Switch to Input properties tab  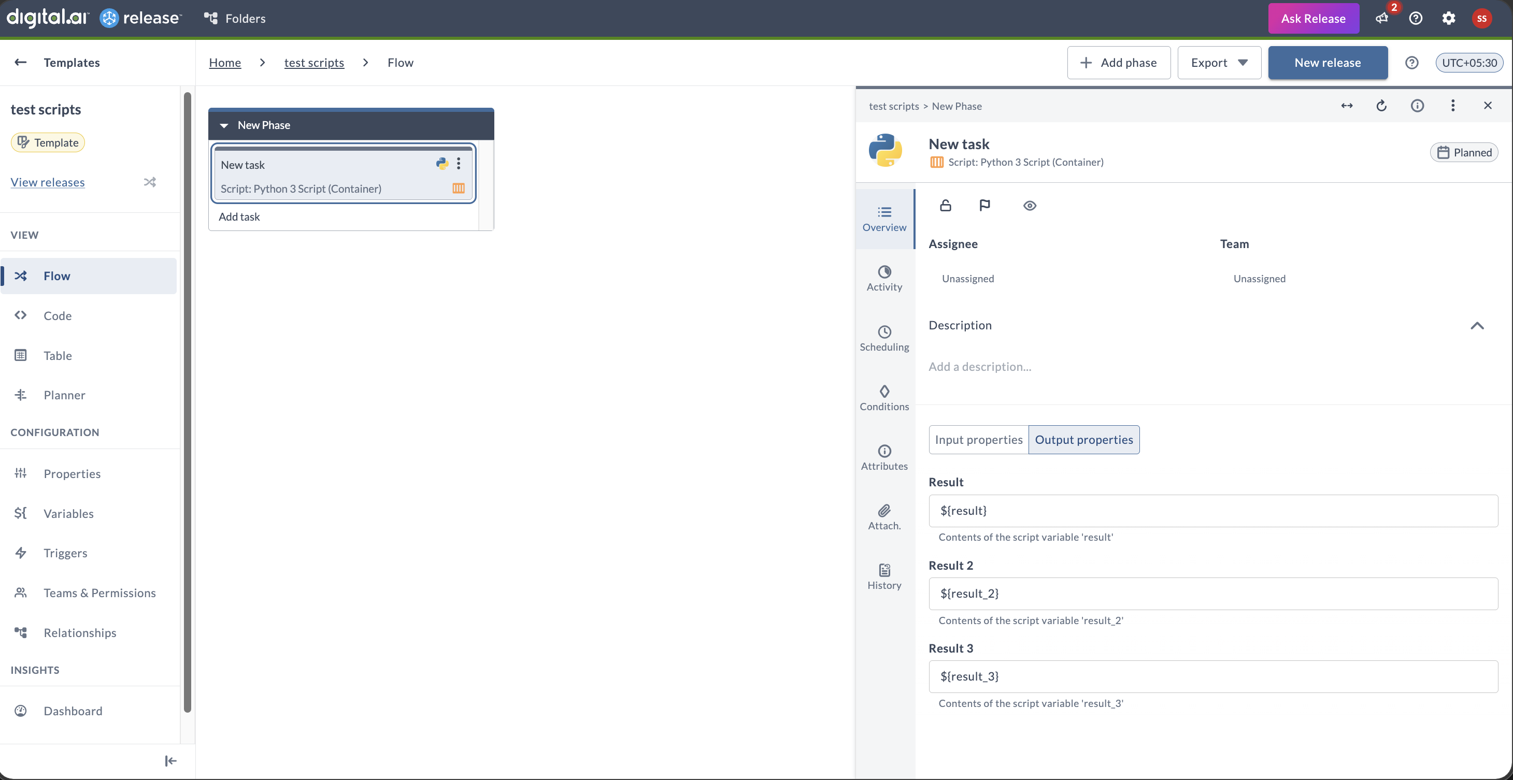point(978,440)
